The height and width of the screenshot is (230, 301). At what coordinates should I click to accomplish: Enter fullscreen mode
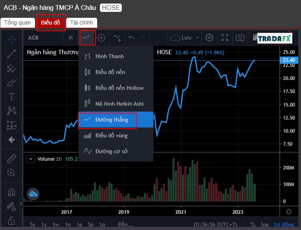click(225, 38)
